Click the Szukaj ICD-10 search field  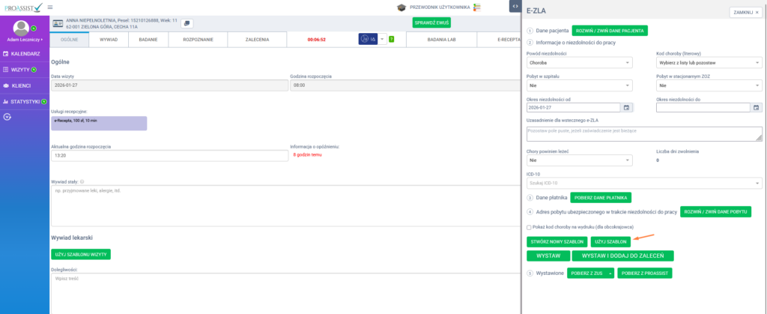(644, 183)
